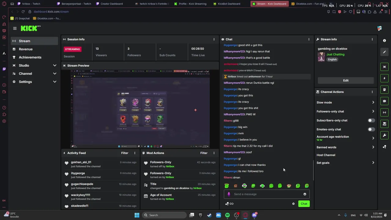Screen dimensions: 391x220
Task: Open Just Chatting category link
Action: tap(335, 54)
